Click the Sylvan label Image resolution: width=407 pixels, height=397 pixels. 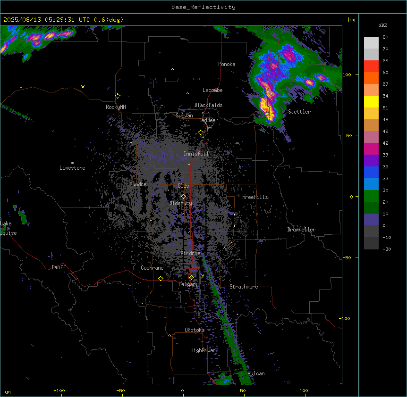tap(184, 116)
